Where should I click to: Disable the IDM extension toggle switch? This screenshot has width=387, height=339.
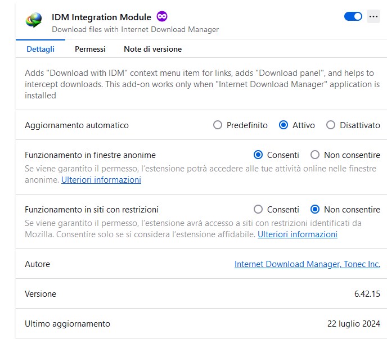point(353,16)
